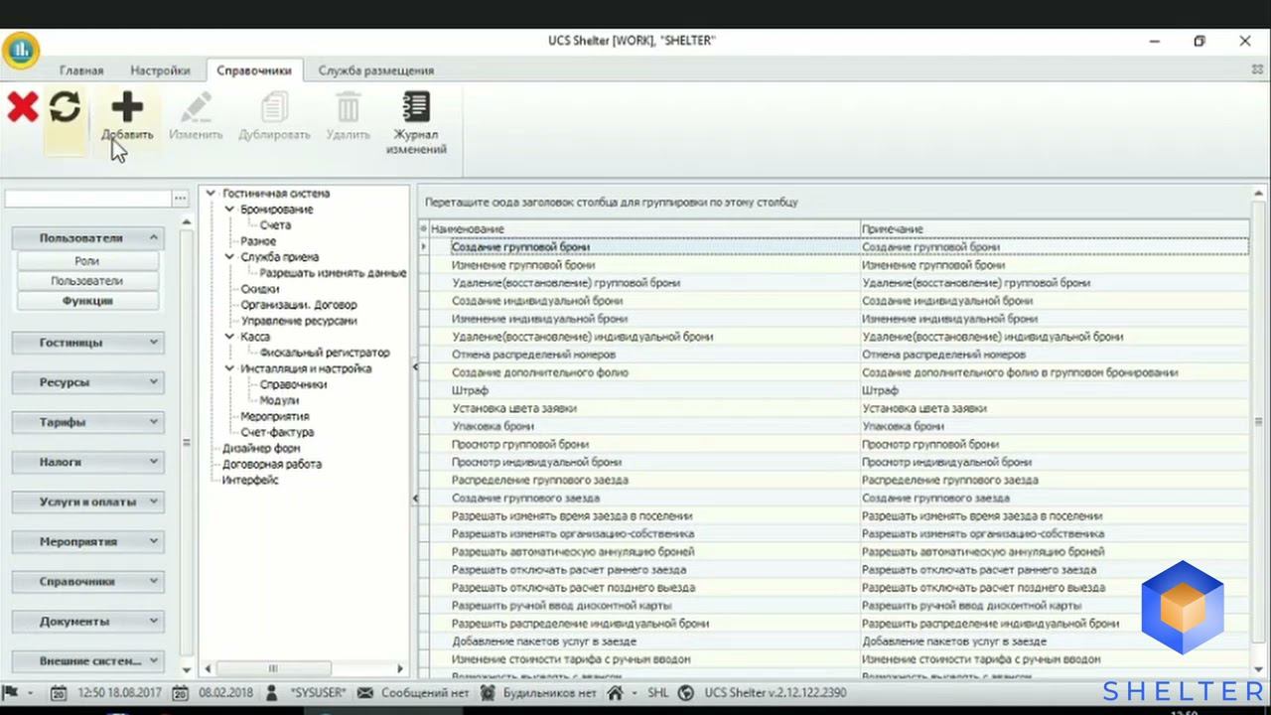Click calendar icon beside 08.02.2018
Viewport: 1271px width, 715px height.
[x=181, y=692]
